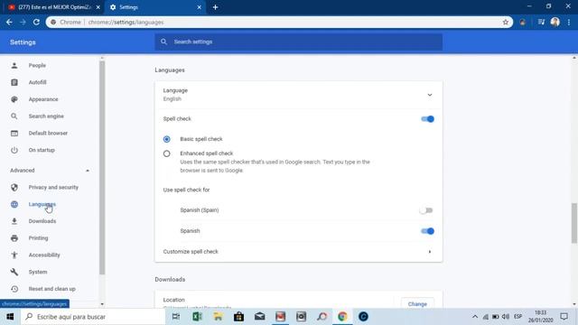Collapse the Advanced section in sidebar
The image size is (578, 325).
88,171
